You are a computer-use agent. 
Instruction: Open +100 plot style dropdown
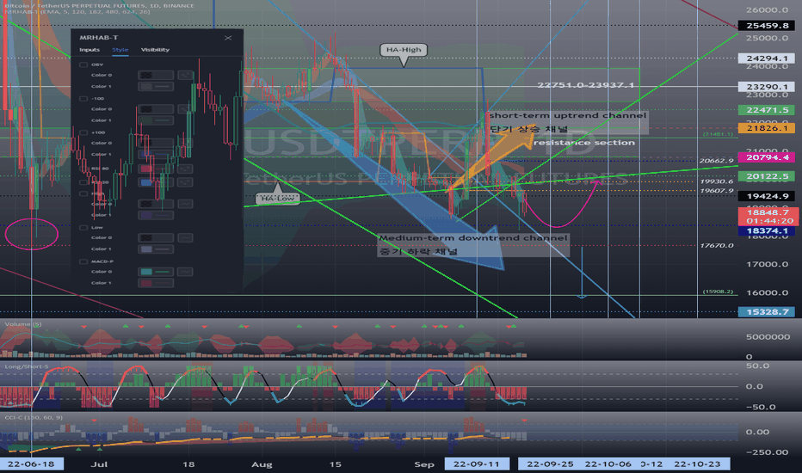coord(185,143)
